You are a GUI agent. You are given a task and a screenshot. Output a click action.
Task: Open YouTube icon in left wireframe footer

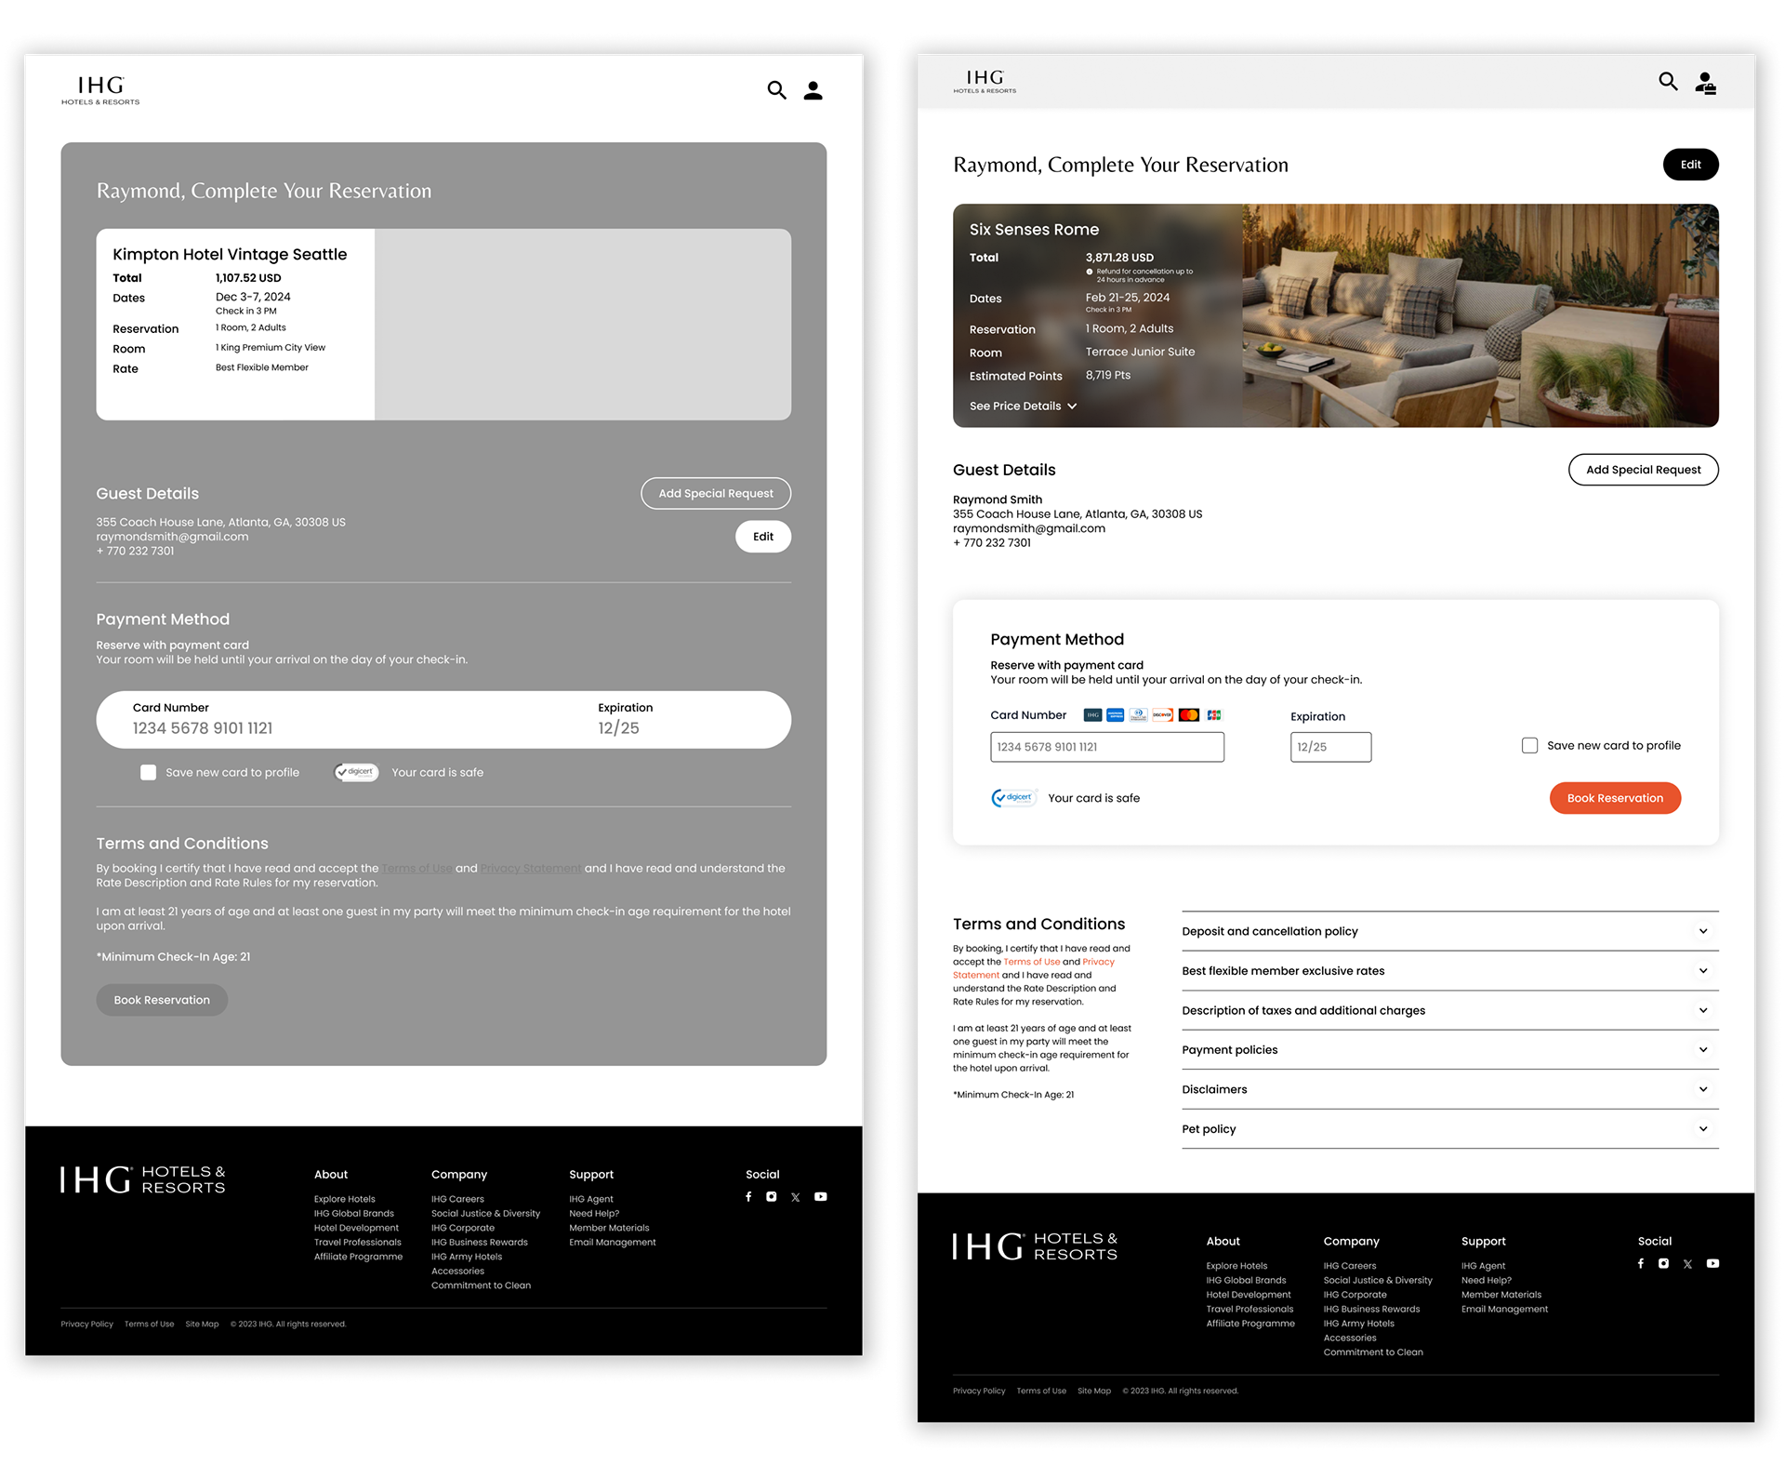[821, 1197]
